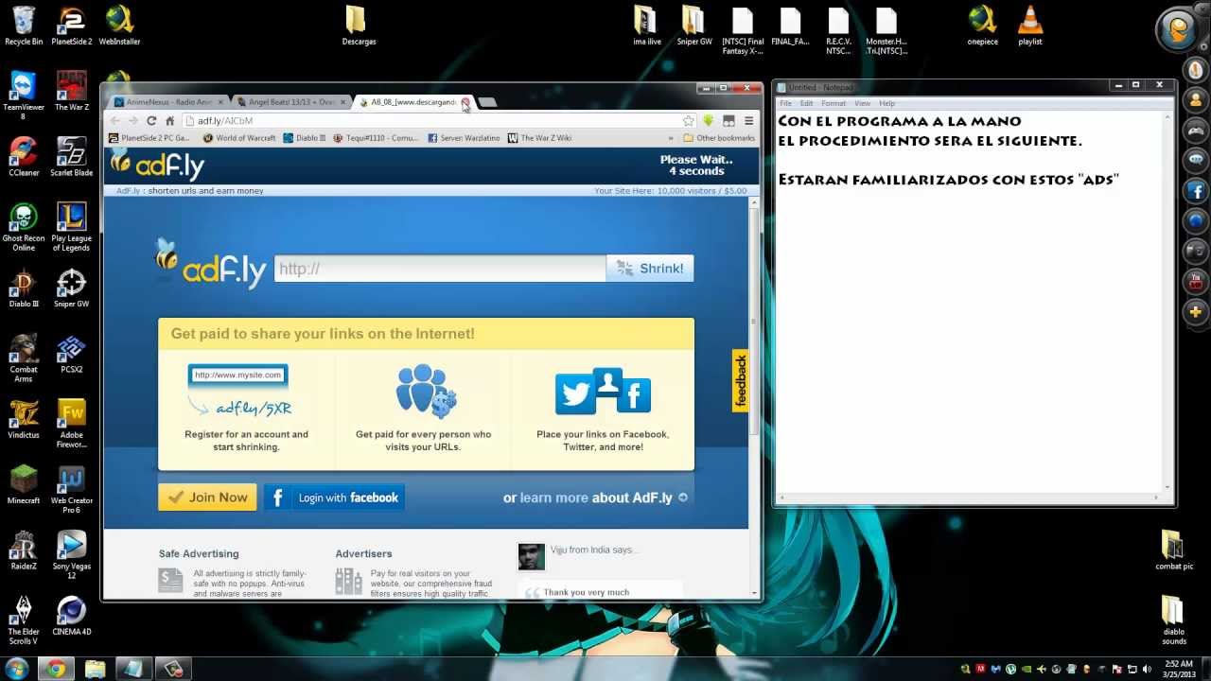This screenshot has width=1211, height=681.
Task: Click the Chrome page vertical scrollbar
Action: point(754,322)
